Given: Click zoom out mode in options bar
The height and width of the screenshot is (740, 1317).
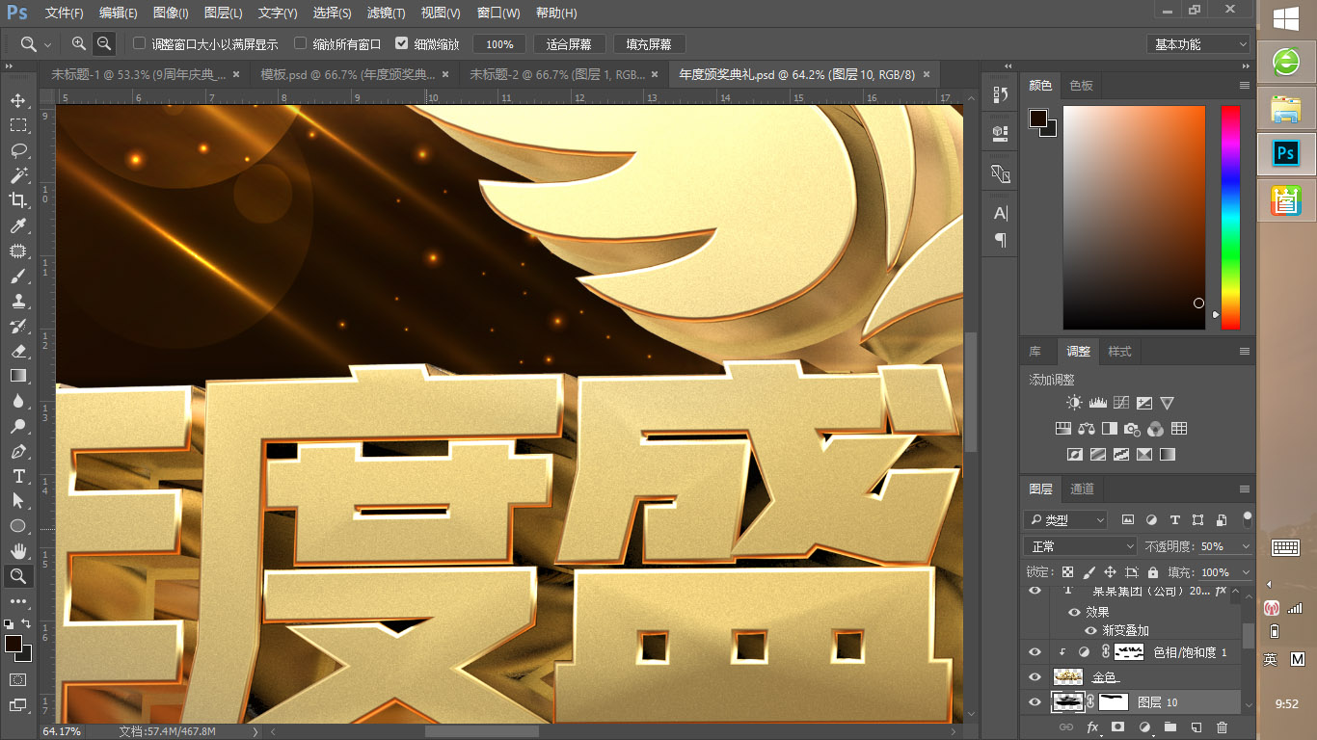Looking at the screenshot, I should click(103, 44).
